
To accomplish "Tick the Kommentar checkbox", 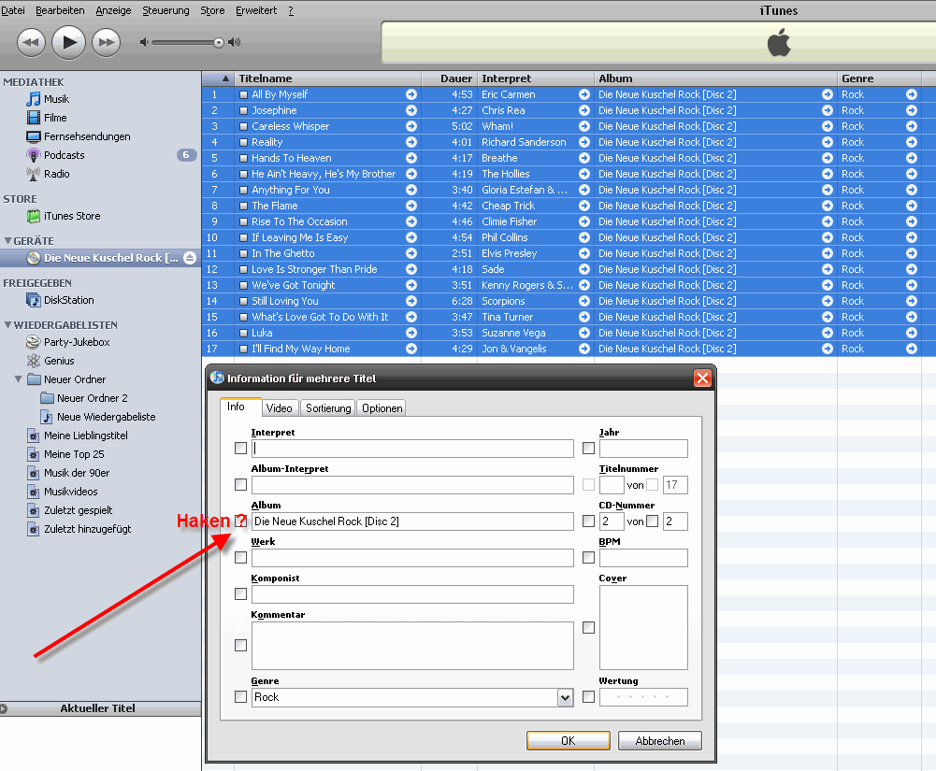I will (240, 645).
